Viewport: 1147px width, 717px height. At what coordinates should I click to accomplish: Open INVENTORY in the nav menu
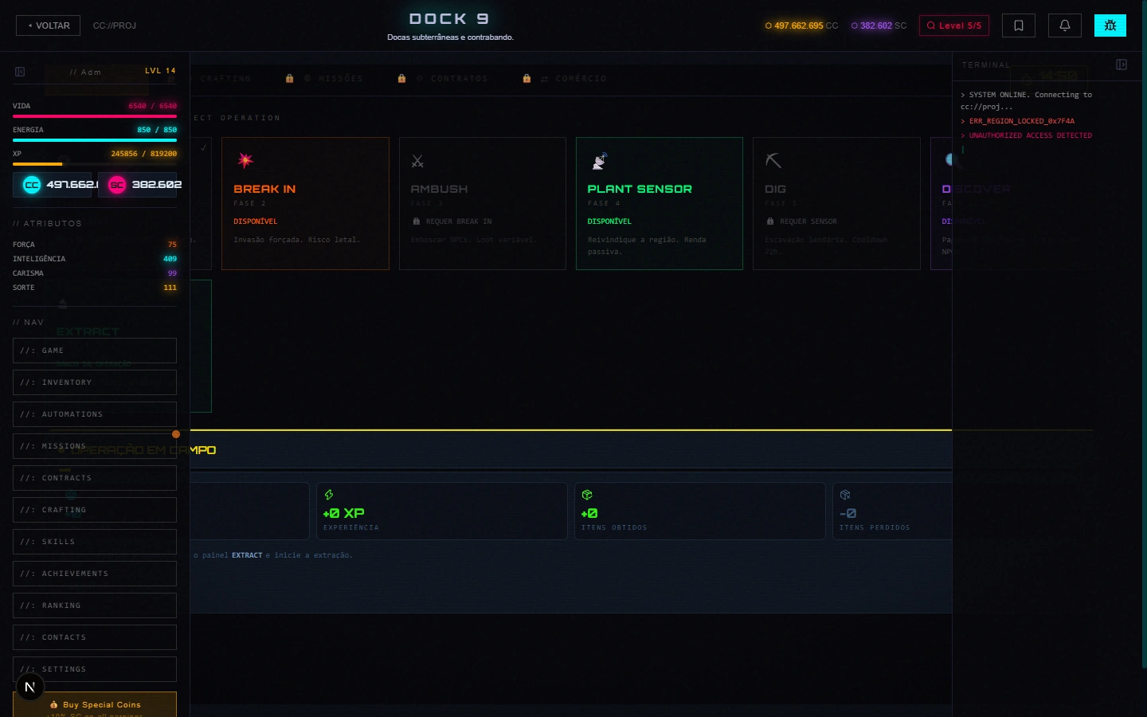pos(95,382)
